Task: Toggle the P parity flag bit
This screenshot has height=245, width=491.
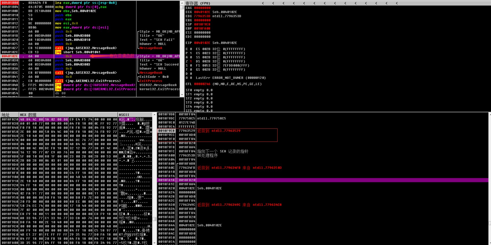Action: point(191,53)
